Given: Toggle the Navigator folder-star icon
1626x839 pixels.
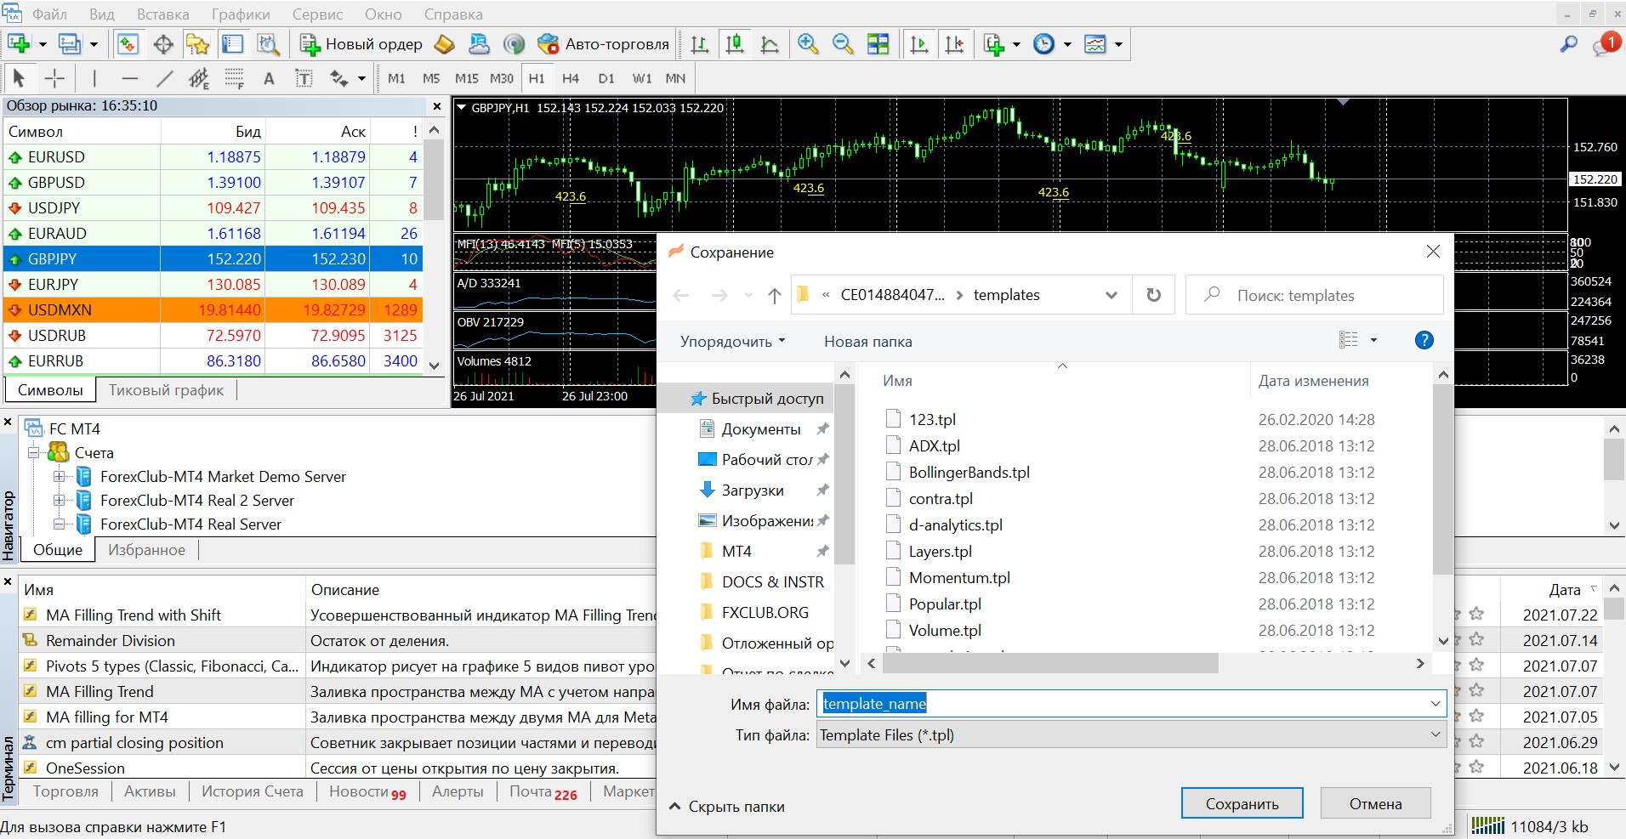Looking at the screenshot, I should (197, 44).
